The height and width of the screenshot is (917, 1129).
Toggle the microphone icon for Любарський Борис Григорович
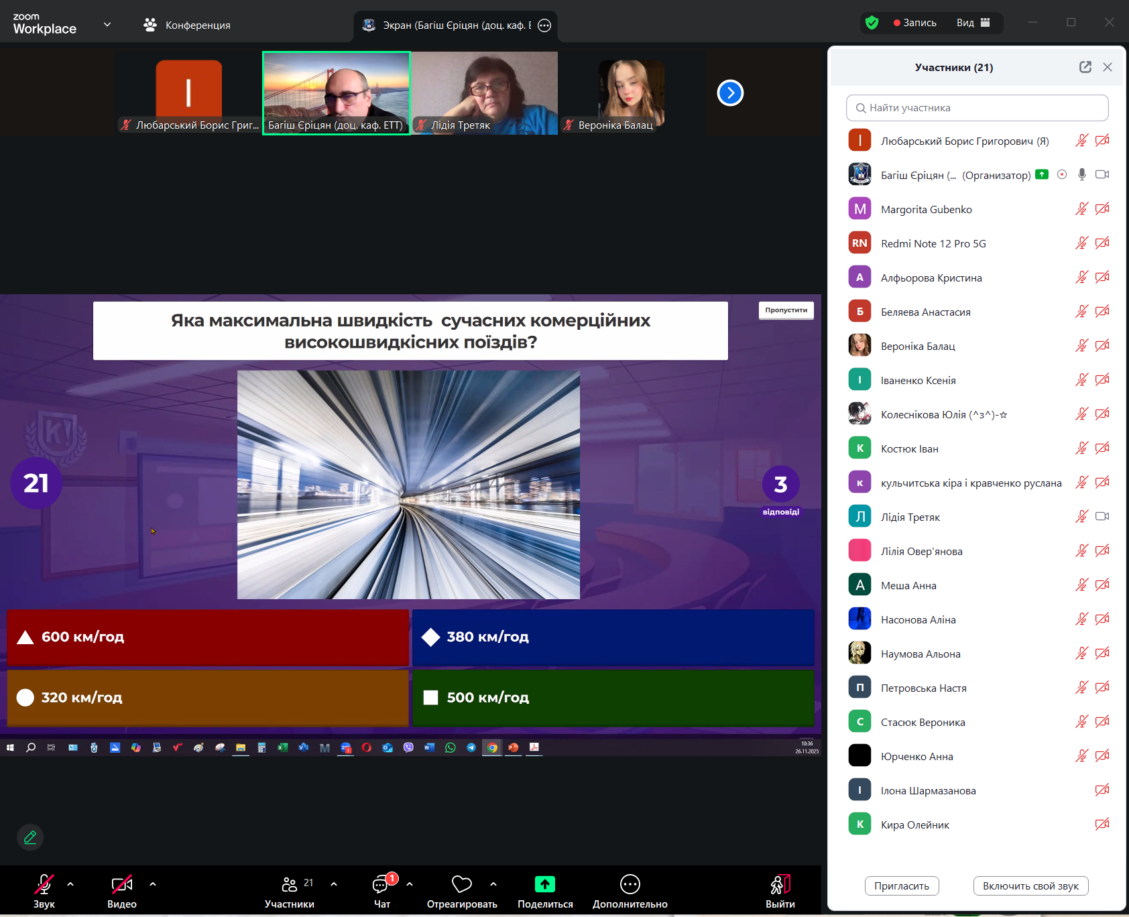[1081, 141]
